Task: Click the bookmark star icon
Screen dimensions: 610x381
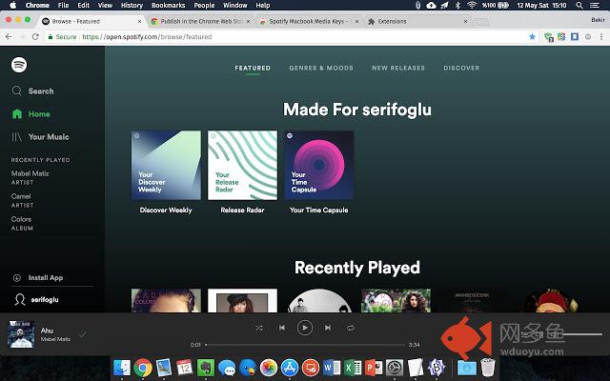Action: (532, 36)
